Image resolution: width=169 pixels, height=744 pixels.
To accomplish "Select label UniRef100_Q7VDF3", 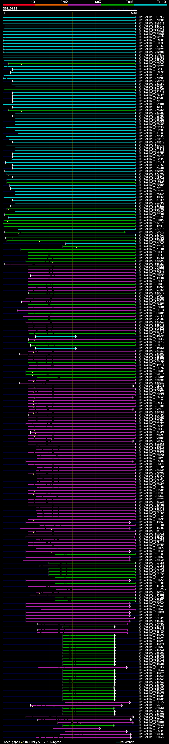I will click(151, 69).
